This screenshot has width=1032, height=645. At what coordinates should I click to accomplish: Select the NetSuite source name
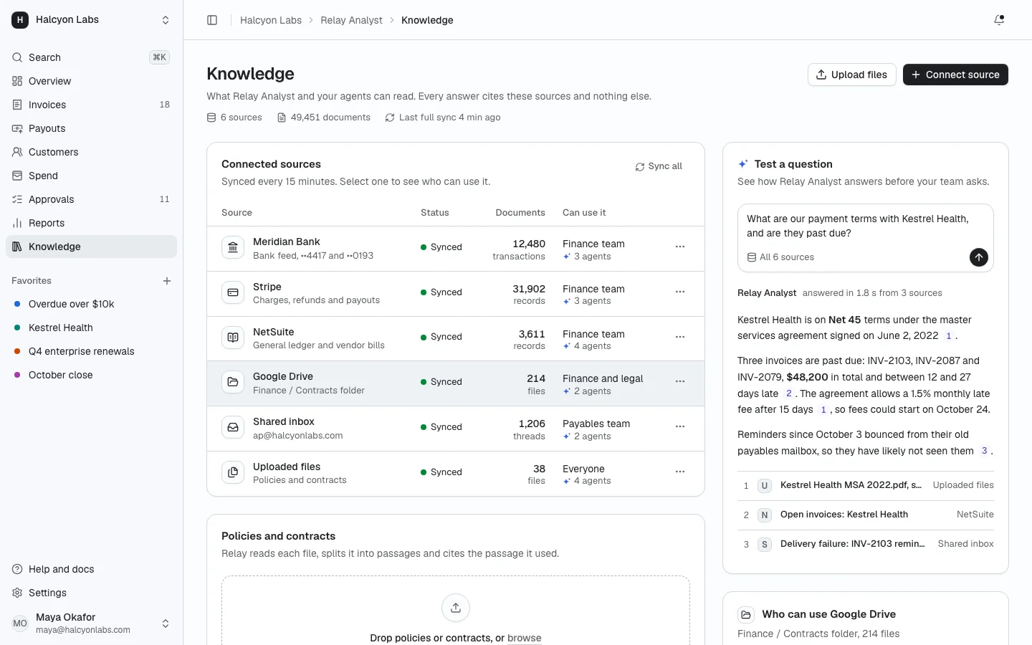click(x=274, y=332)
